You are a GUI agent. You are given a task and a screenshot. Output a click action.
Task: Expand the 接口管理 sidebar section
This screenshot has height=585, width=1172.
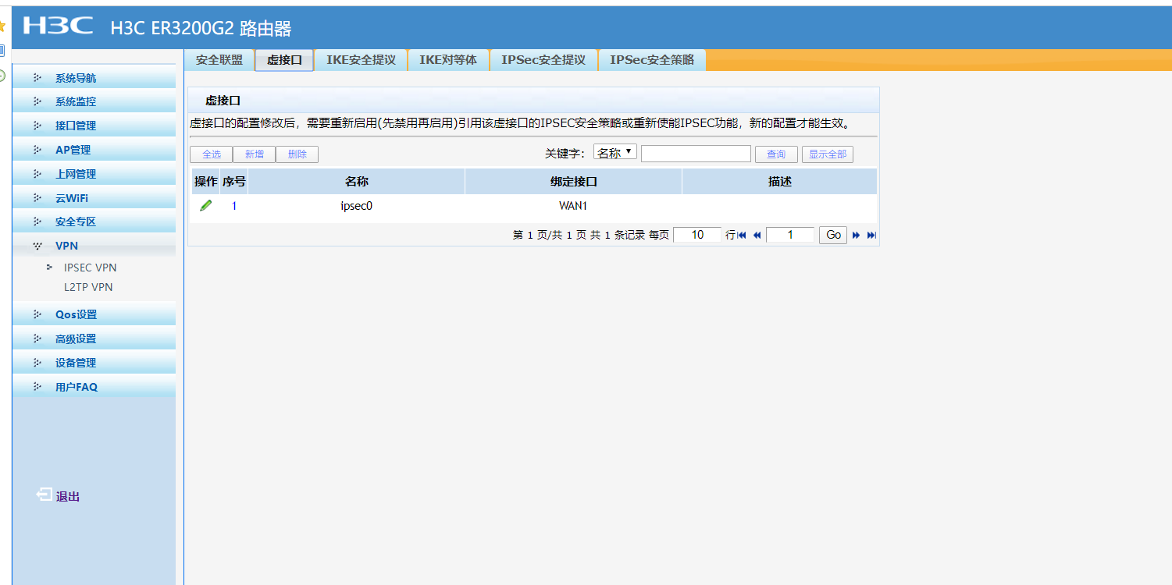pos(94,126)
